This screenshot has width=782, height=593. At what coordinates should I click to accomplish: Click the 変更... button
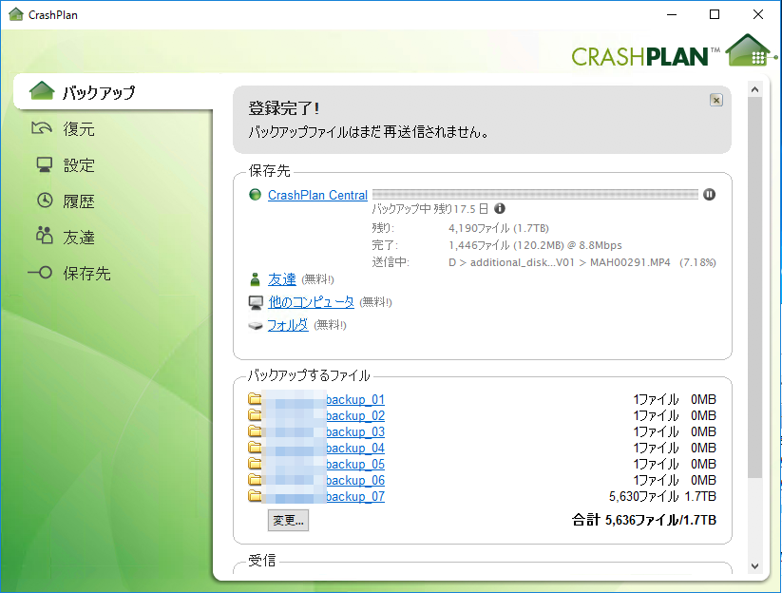click(x=288, y=520)
